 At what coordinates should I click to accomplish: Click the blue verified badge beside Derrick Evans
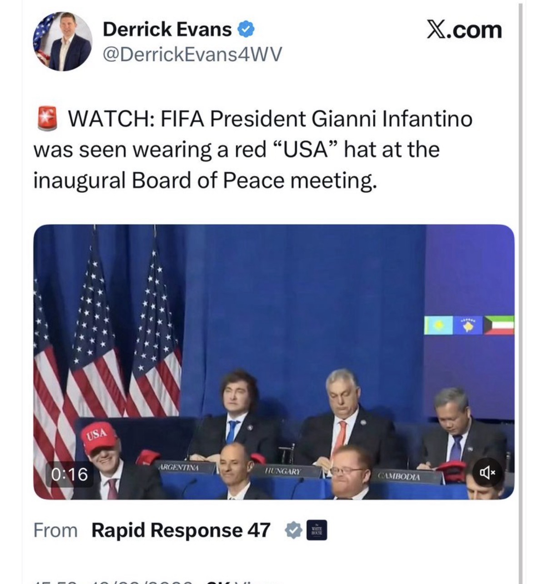pyautogui.click(x=246, y=30)
